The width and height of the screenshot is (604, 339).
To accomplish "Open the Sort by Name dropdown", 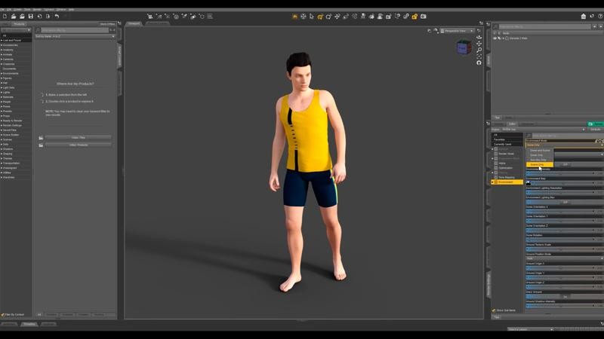I will click(x=74, y=36).
